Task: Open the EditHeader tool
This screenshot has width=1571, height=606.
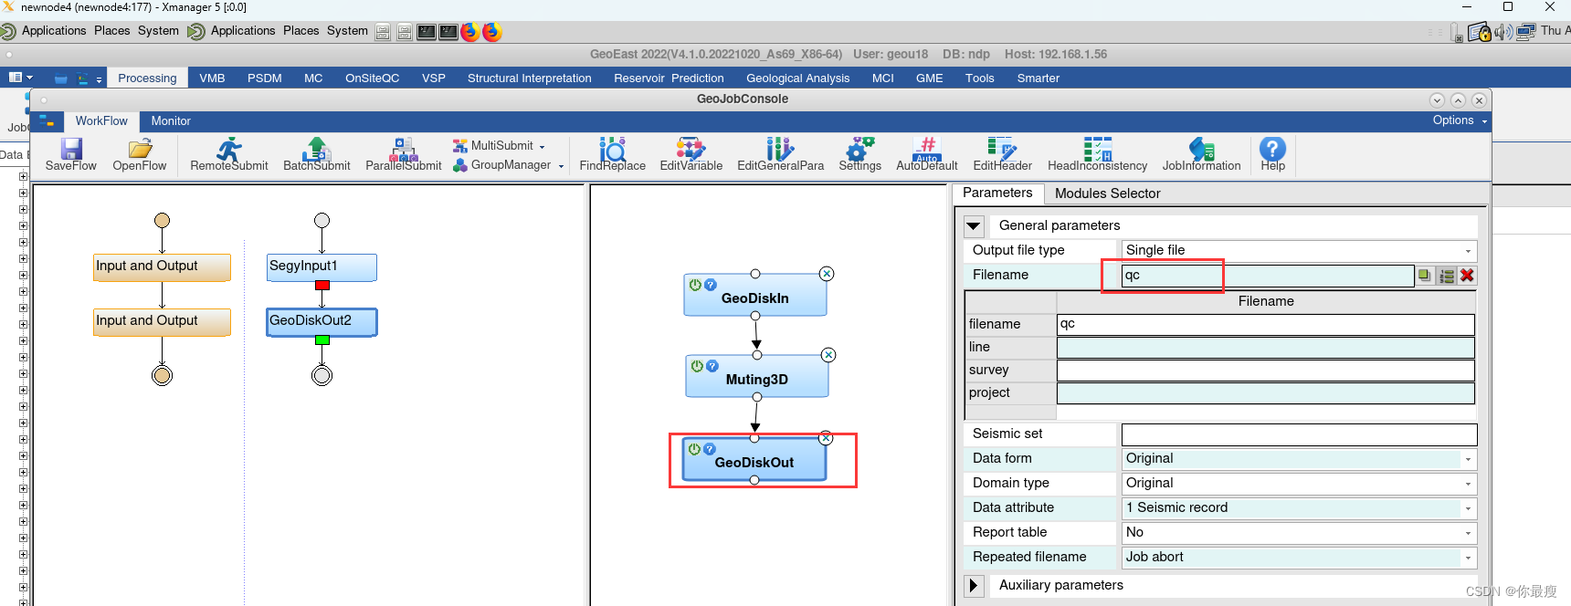Action: pos(1002,148)
